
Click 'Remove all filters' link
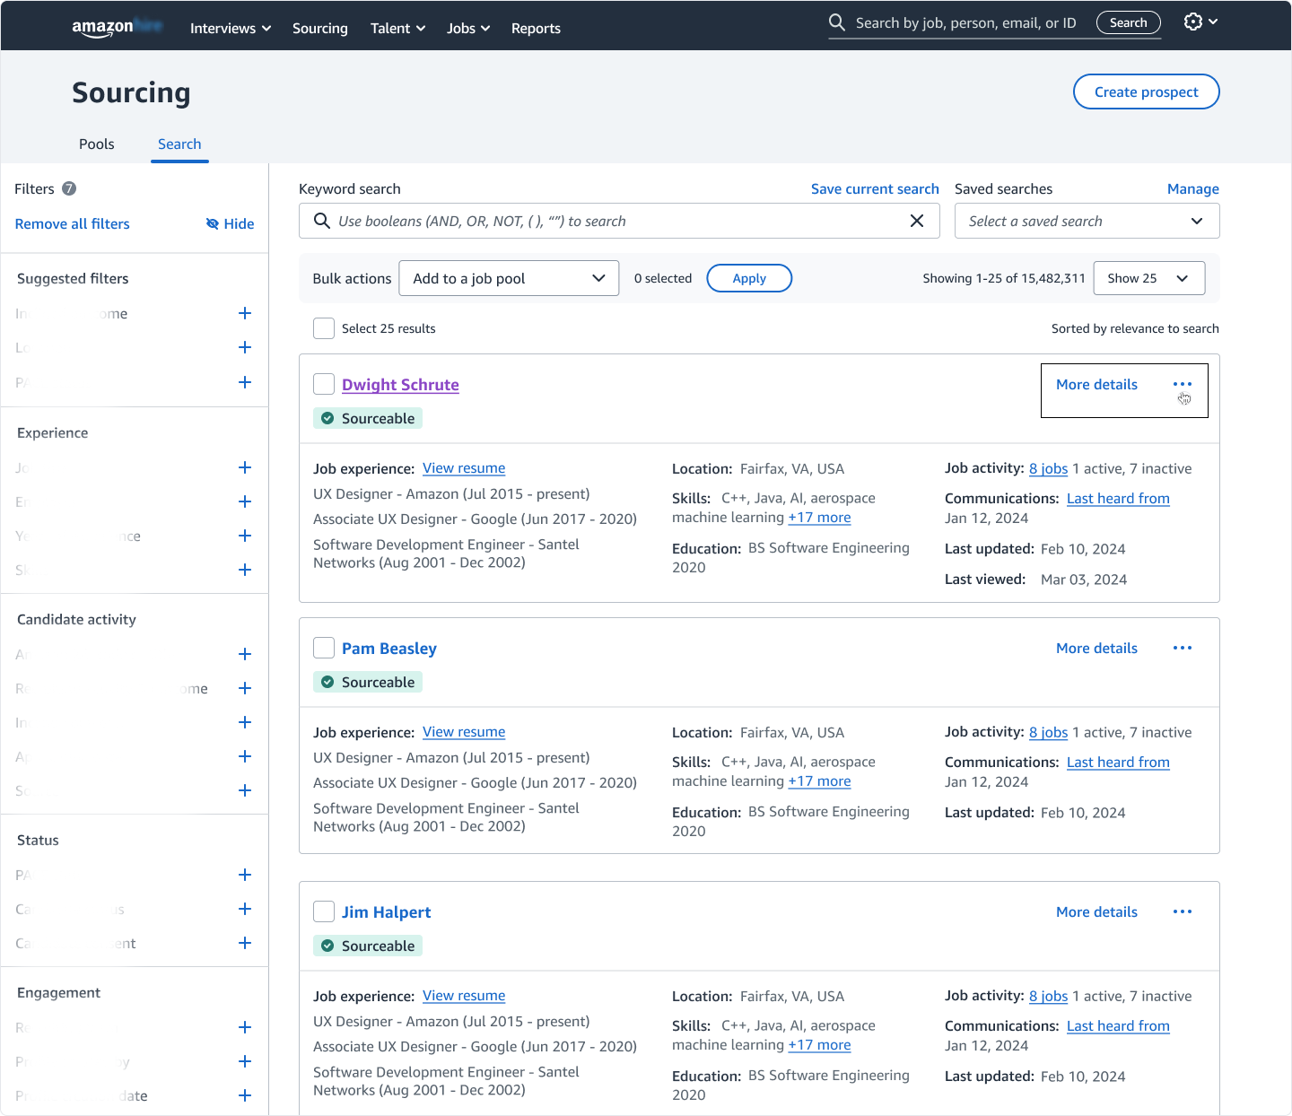(73, 223)
